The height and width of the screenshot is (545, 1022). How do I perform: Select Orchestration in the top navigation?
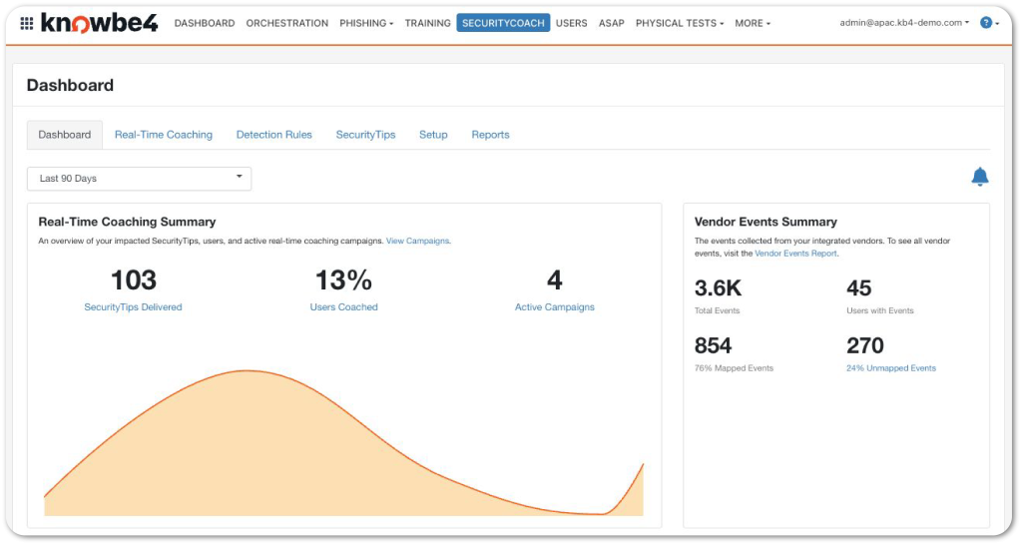(286, 23)
